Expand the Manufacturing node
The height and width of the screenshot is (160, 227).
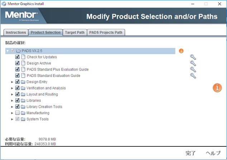click(x=12, y=113)
